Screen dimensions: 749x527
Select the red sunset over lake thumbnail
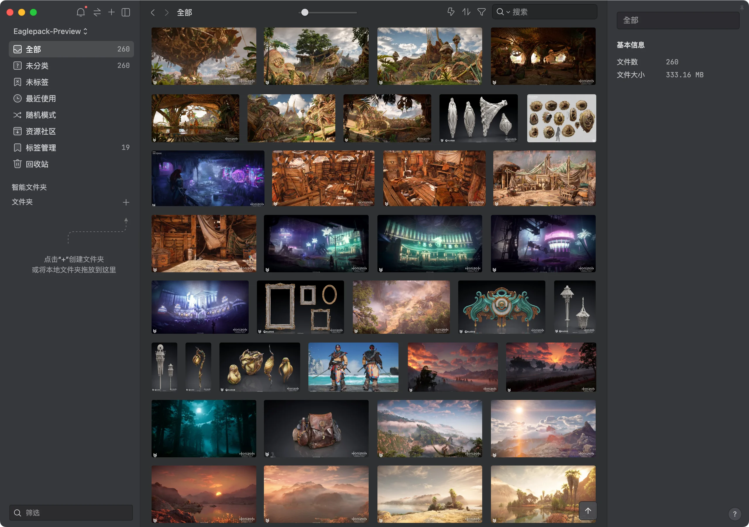[204, 494]
